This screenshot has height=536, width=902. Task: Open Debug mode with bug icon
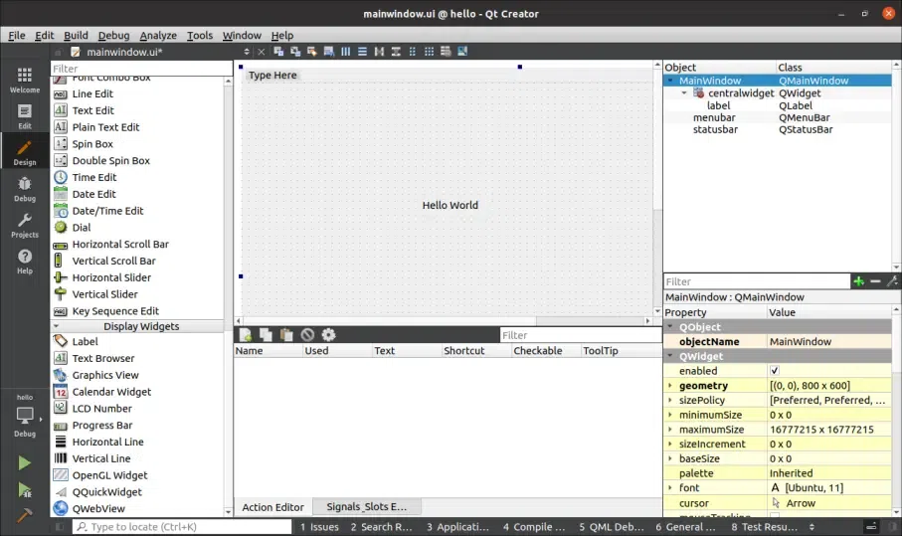click(24, 189)
